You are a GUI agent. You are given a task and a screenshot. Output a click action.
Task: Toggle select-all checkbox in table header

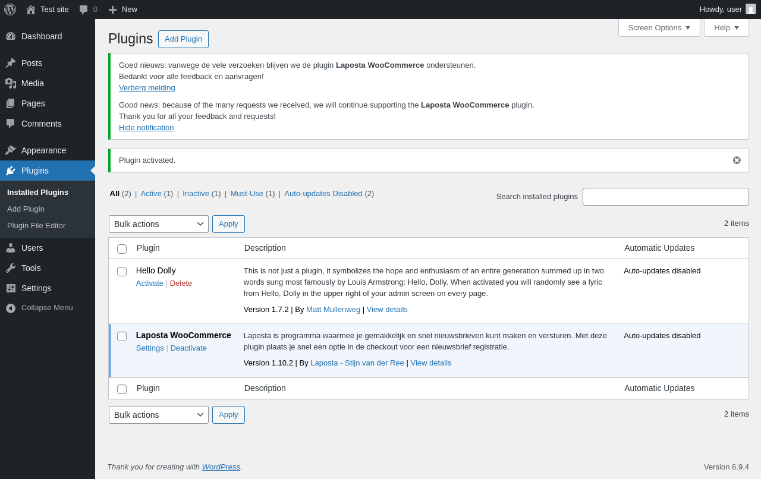[122, 249]
